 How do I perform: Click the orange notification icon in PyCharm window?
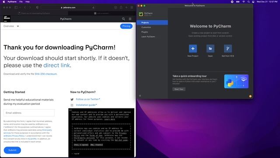(250, 96)
